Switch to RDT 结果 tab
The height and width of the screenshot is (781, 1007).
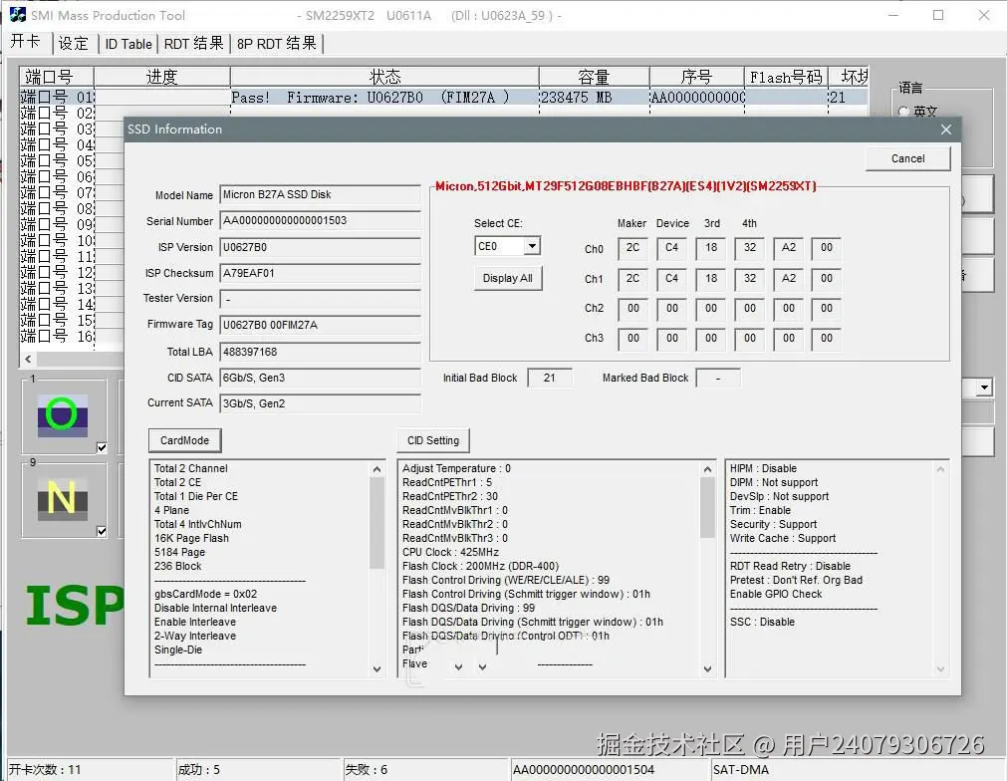[x=193, y=43]
